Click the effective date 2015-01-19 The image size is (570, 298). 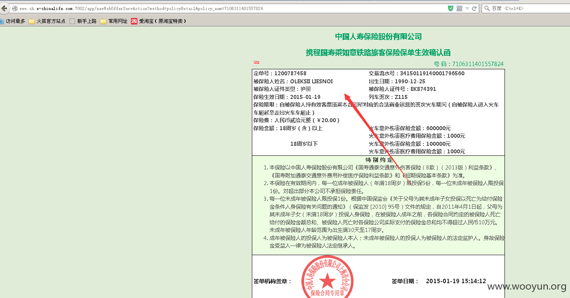305,97
